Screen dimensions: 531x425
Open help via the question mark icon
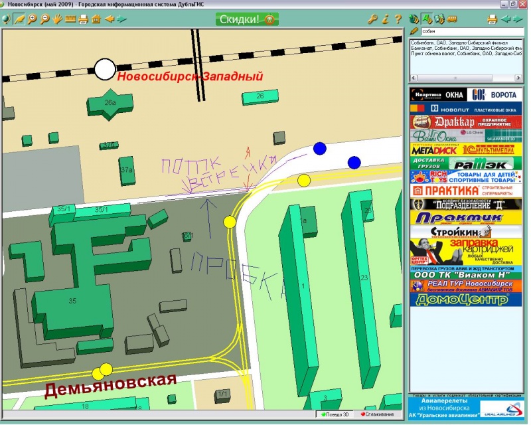click(398, 19)
